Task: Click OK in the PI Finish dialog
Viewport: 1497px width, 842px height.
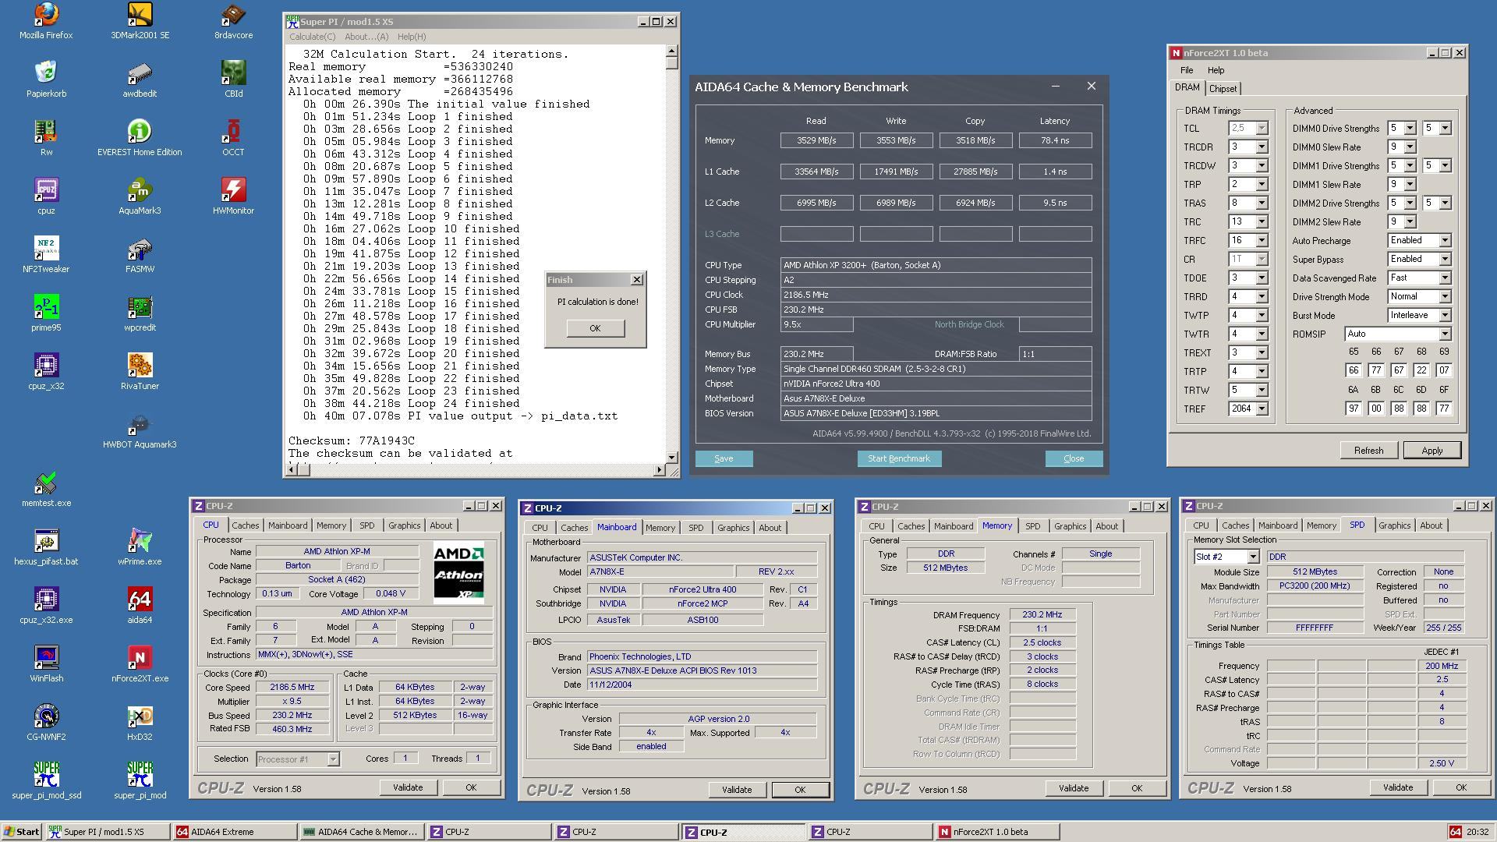Action: [x=595, y=328]
